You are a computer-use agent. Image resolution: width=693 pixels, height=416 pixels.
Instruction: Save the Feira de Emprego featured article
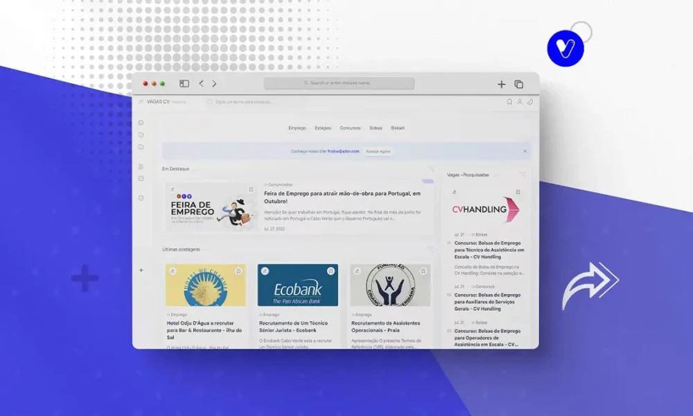click(x=251, y=189)
